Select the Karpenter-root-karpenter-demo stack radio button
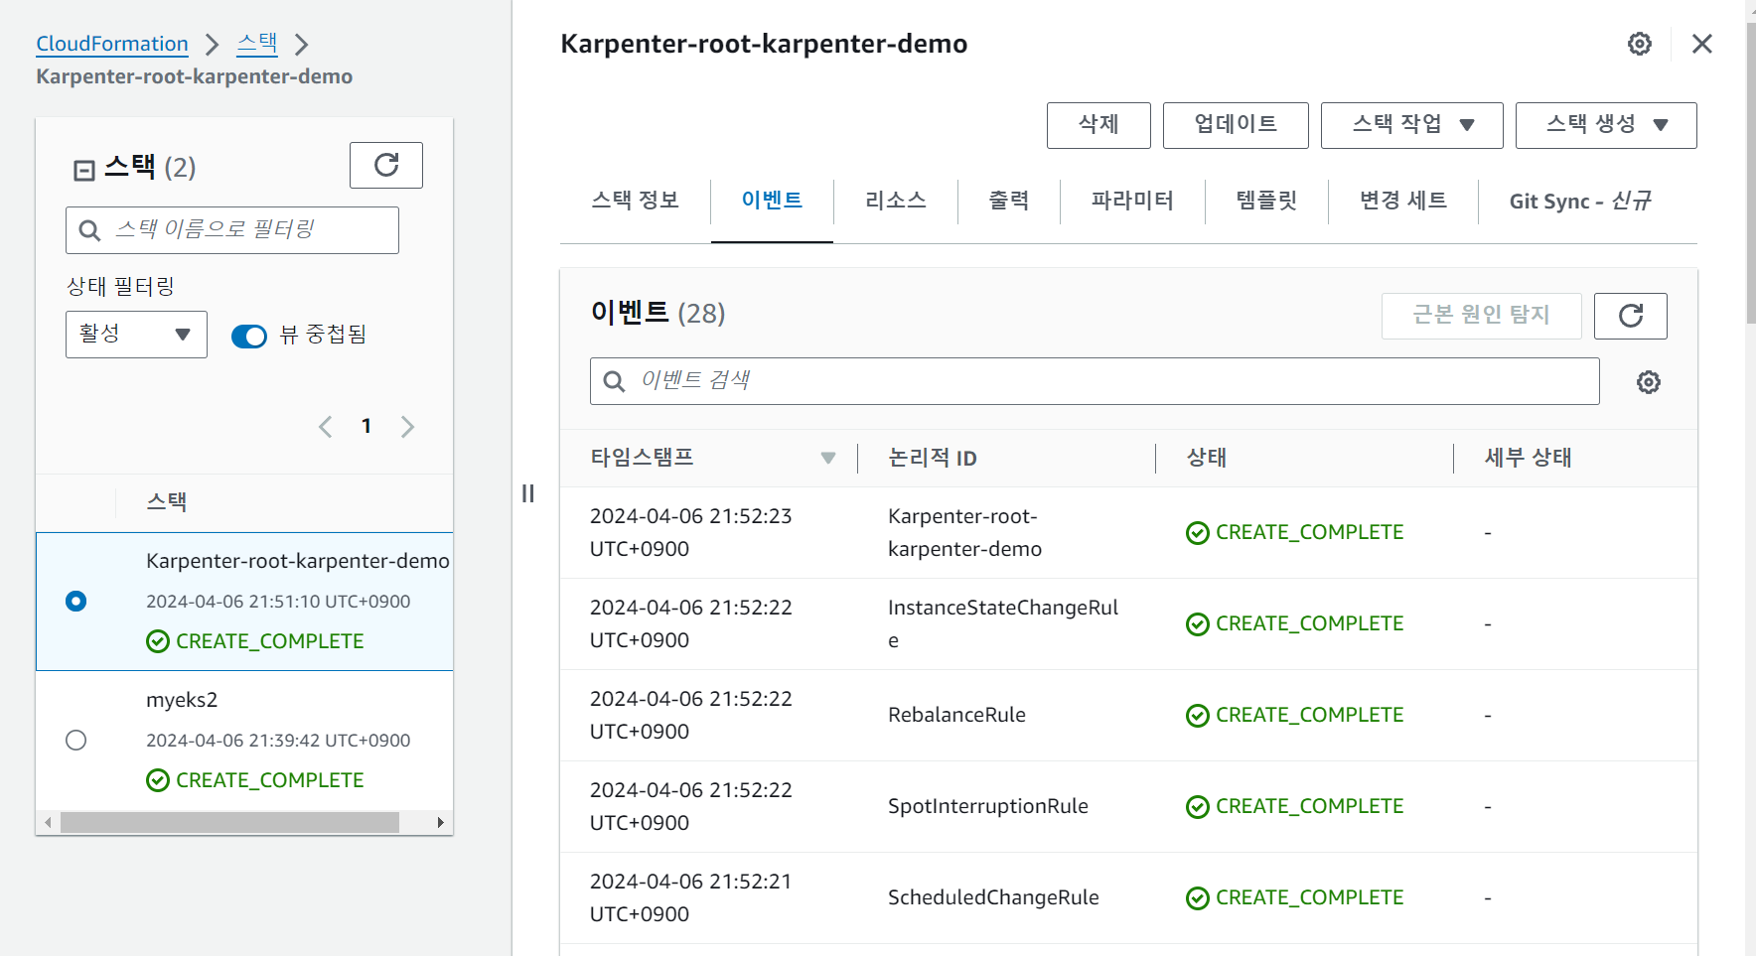1756x956 pixels. 75,602
